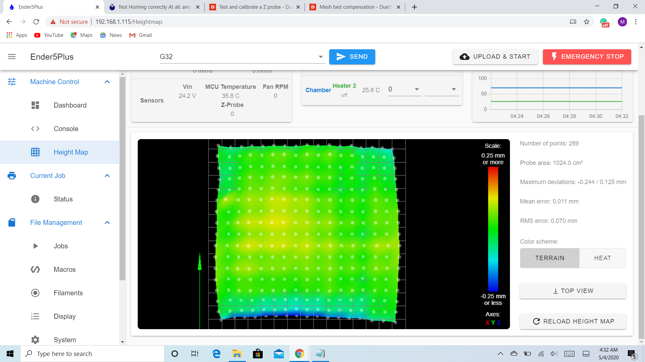645x362 pixels.
Task: Open Microsoft Edge from the taskbar
Action: pyautogui.click(x=216, y=354)
